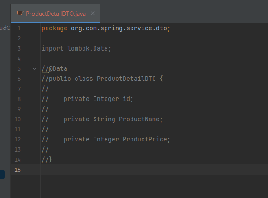Click line number 8 in the gutter
This screenshot has width=268, height=198.
(19, 99)
